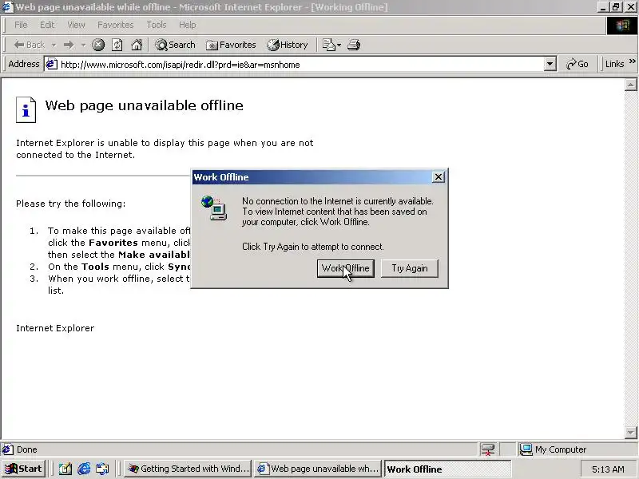639x479 pixels.
Task: Click the Work Offline button in dialog
Action: point(346,268)
